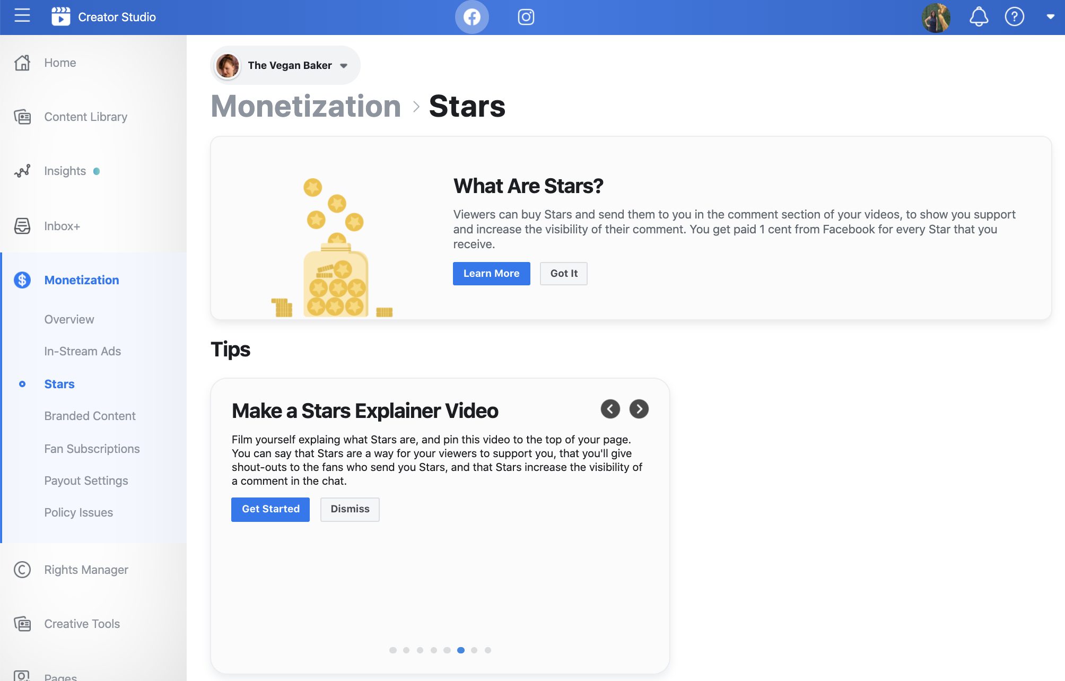Viewport: 1065px width, 681px height.
Task: Open the hamburger menu
Action: click(22, 16)
